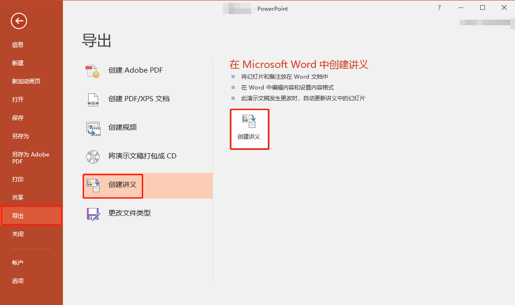Select the 创建讲义 label in the export list
The height and width of the screenshot is (305, 515).
(123, 185)
